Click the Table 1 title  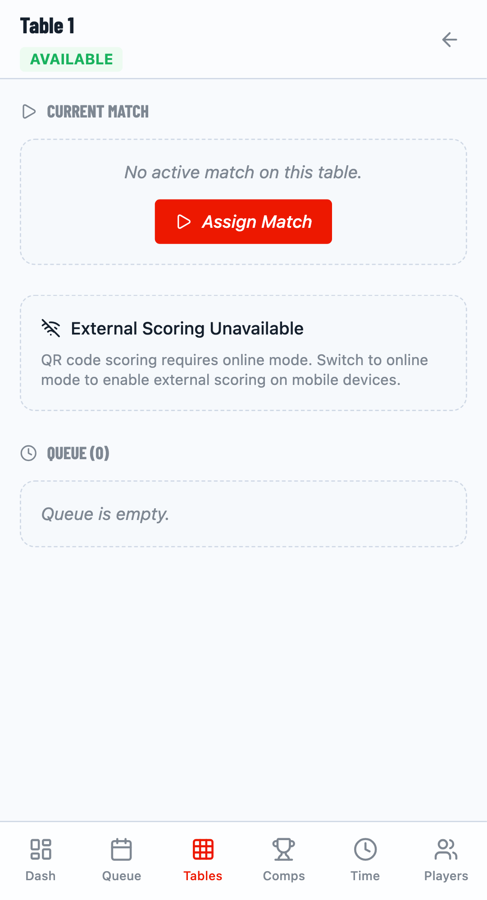pos(48,25)
